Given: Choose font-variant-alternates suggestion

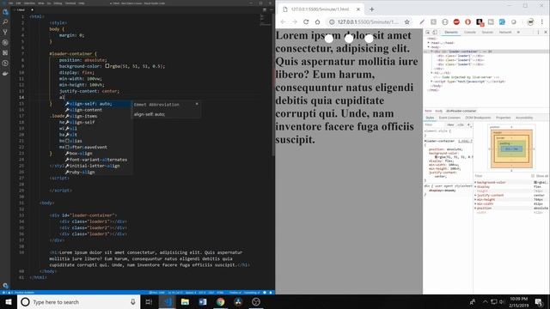Looking at the screenshot, I should (97, 160).
